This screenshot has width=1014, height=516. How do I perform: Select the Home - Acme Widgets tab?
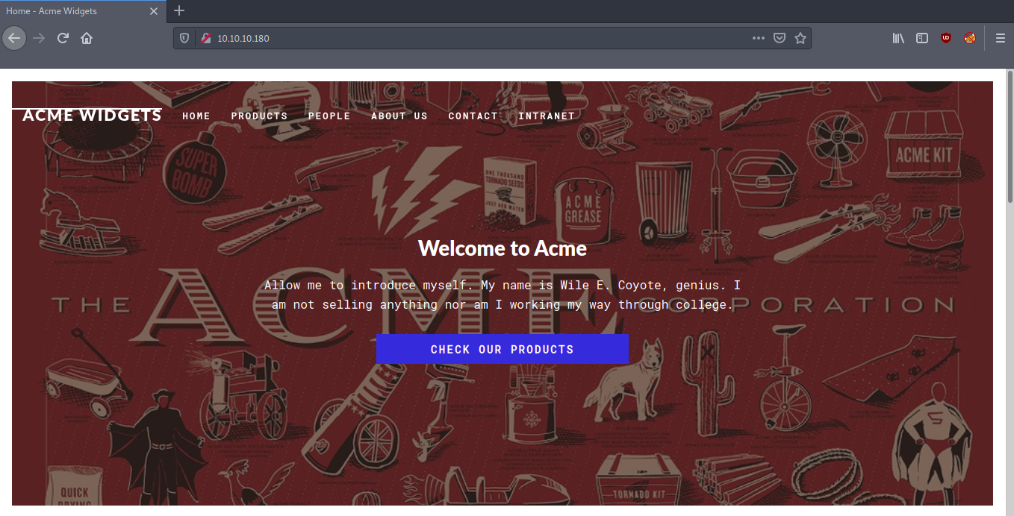click(x=84, y=11)
